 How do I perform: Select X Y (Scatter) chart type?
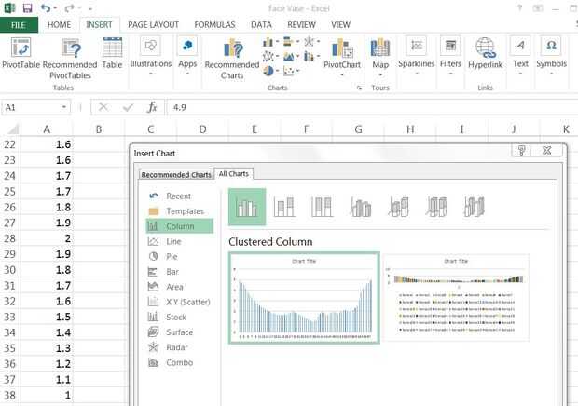179,302
